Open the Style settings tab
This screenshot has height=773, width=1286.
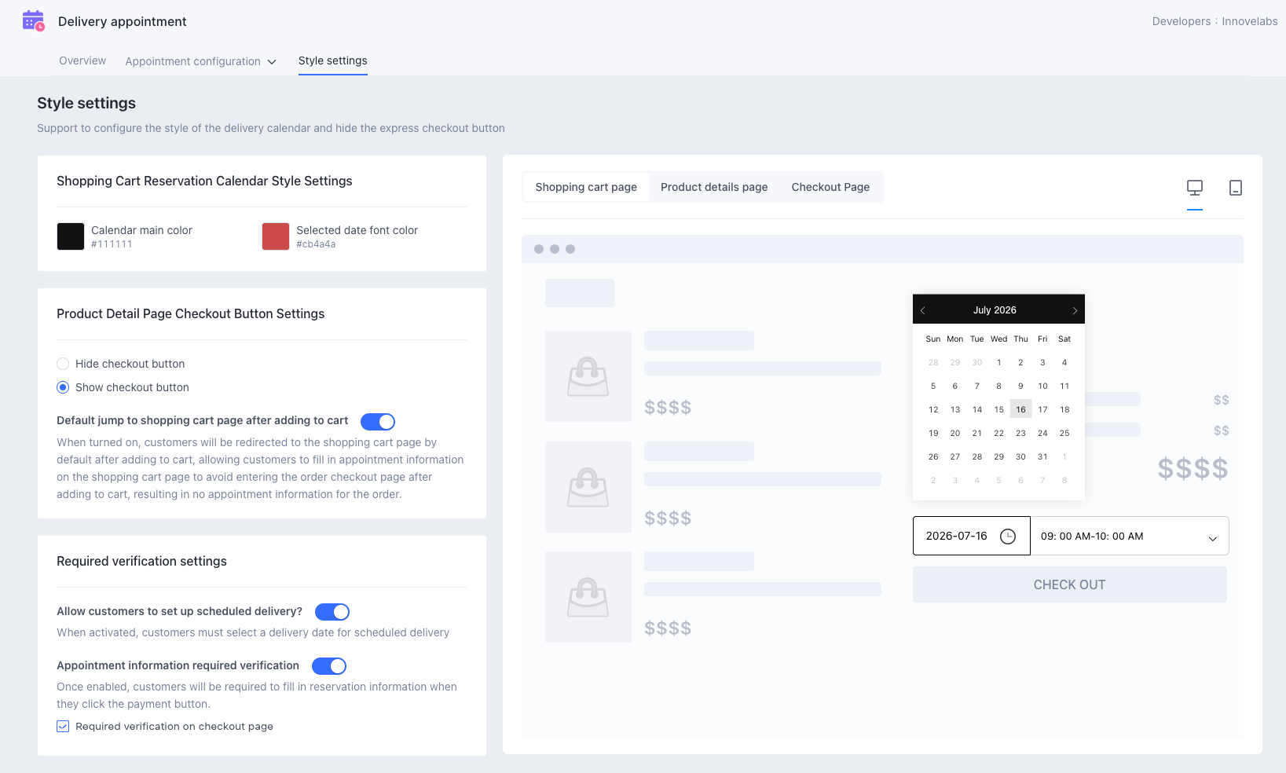[333, 60]
